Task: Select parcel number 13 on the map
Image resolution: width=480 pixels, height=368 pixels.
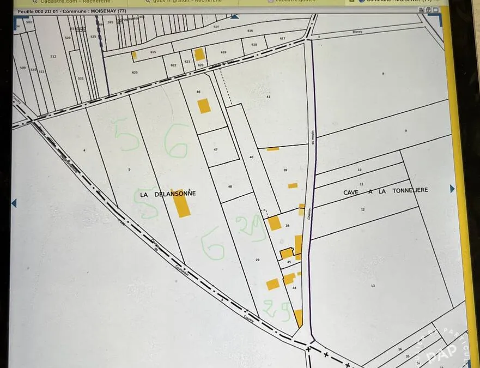Action: 373,286
